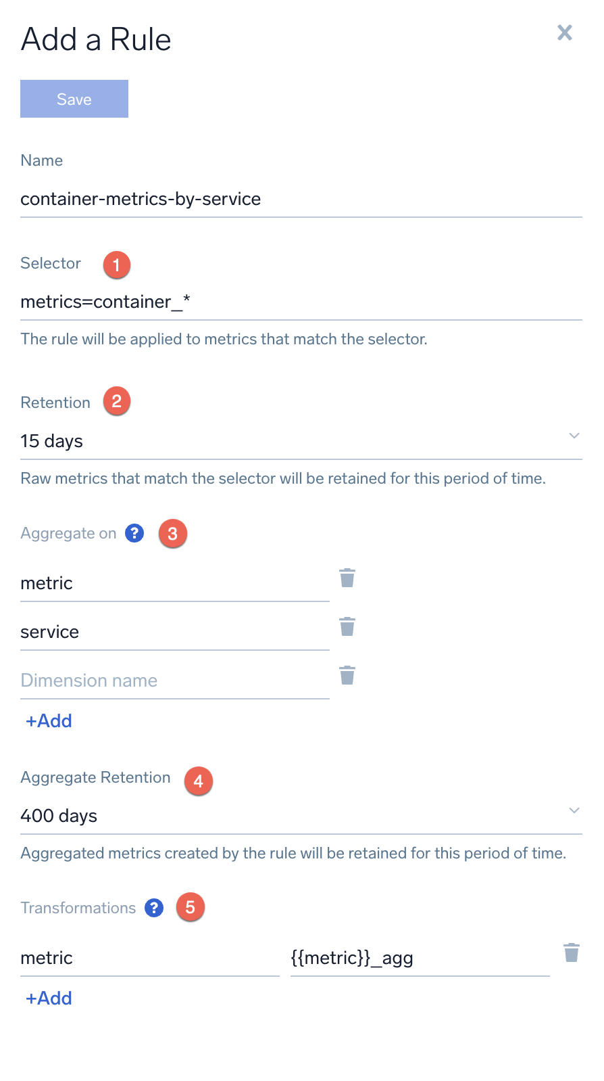Edit the transformation source 'metric' field
This screenshot has width=604, height=1081.
pos(149,958)
